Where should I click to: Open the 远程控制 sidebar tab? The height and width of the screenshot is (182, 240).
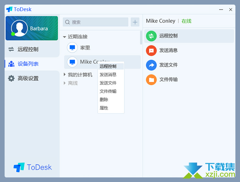pyautogui.click(x=28, y=49)
